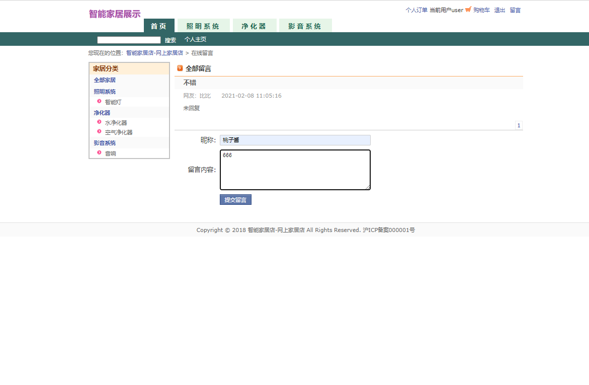Image resolution: width=589 pixels, height=385 pixels.
Task: Open 个人主页 personal homepage link
Action: (x=195, y=39)
